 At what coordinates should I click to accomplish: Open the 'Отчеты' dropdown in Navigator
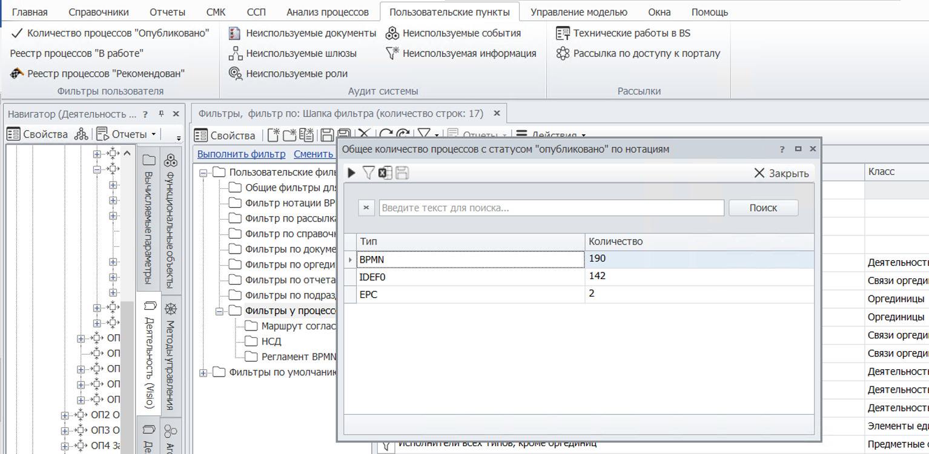pos(126,134)
